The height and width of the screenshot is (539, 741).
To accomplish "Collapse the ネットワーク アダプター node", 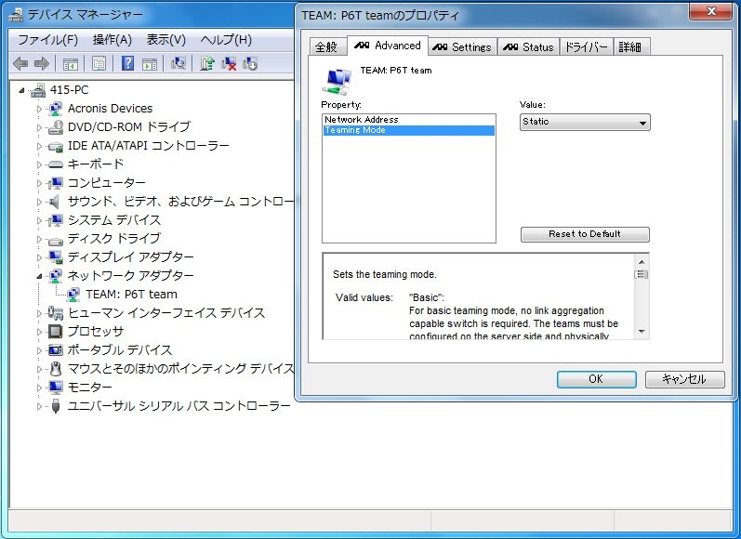I will pos(39,276).
